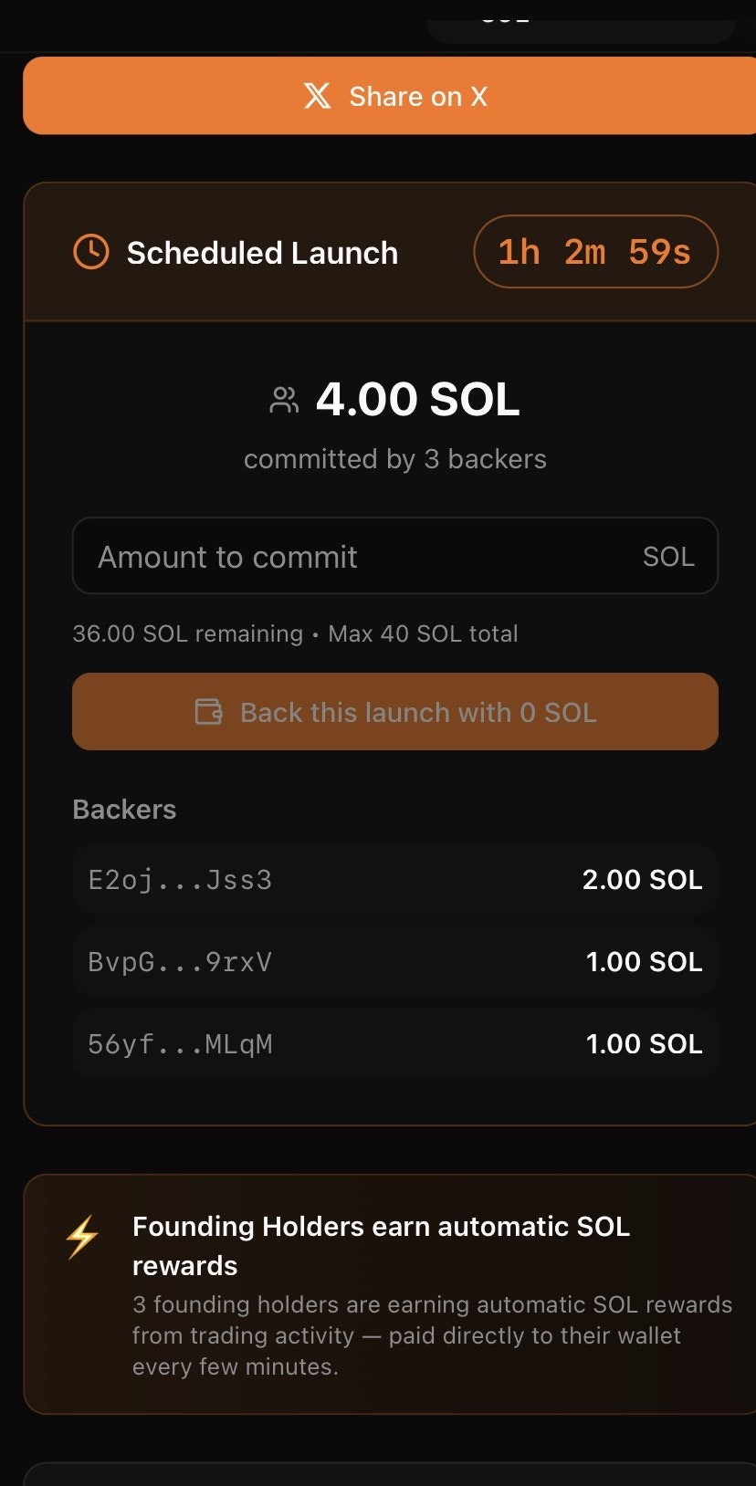Screen dimensions: 756x1486
Task: Open backer E2oj...Jss3 address
Action: click(x=180, y=880)
